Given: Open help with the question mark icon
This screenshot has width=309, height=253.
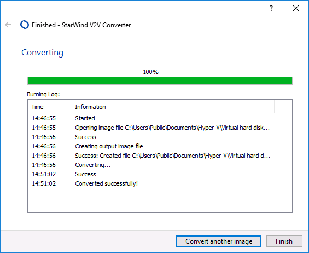Looking at the screenshot, I should coord(271,8).
